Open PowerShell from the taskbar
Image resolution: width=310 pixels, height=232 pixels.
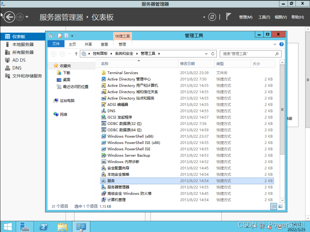click(x=44, y=226)
